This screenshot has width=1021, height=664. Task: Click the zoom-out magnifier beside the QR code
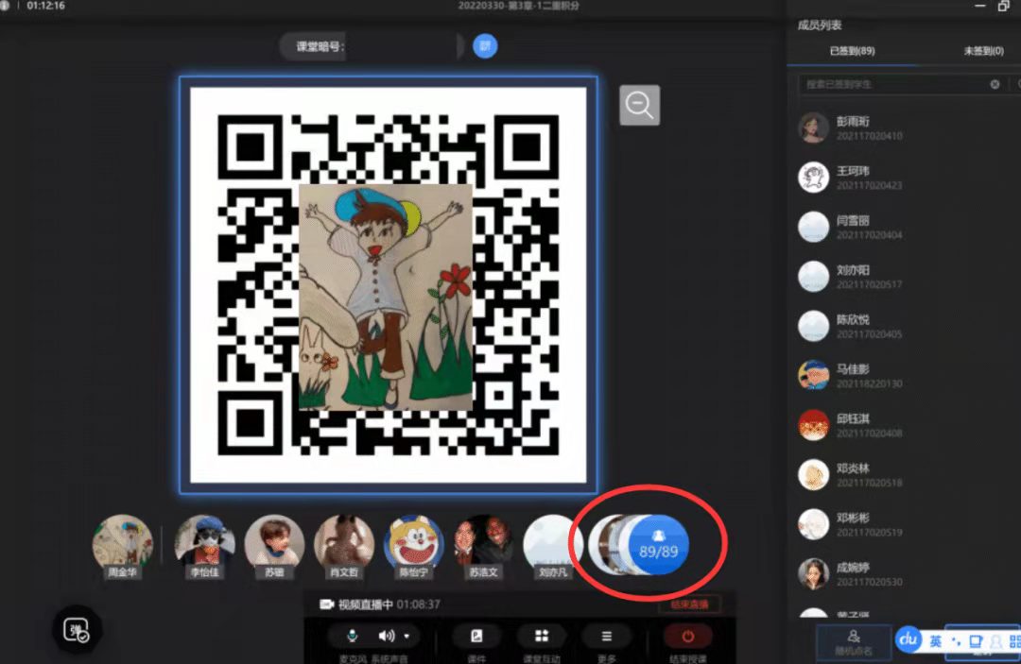[x=639, y=106]
